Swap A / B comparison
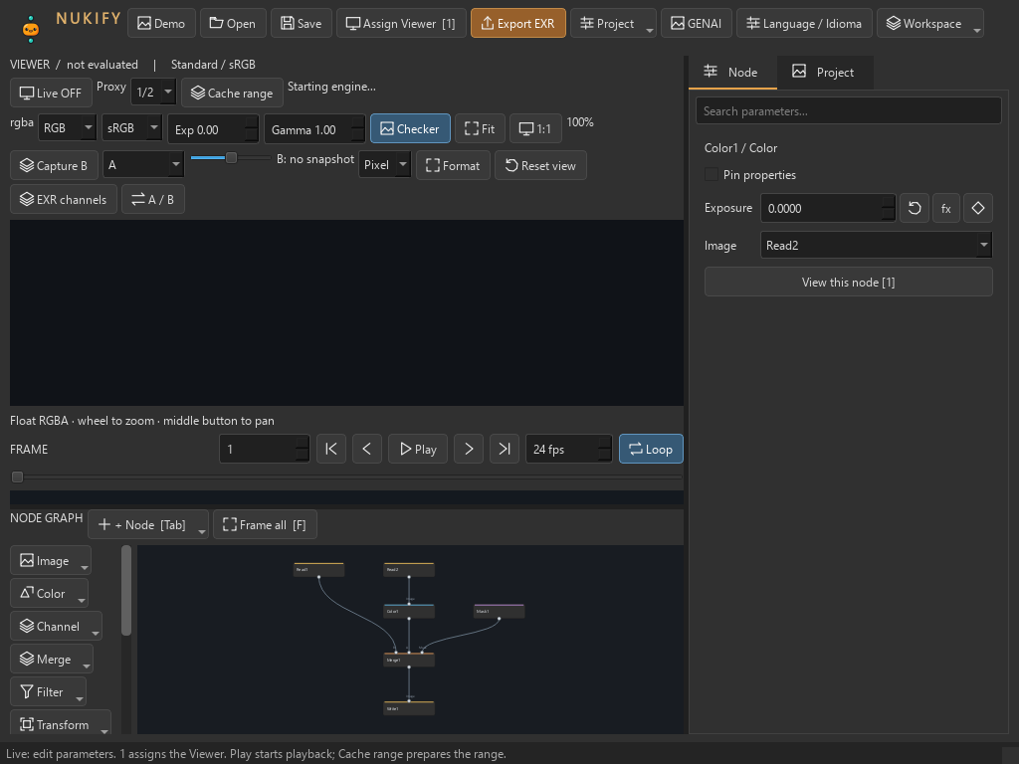This screenshot has height=764, width=1019. 152,199
